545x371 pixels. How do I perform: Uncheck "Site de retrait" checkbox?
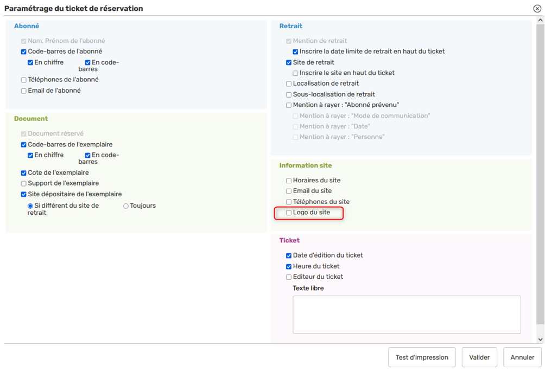[x=289, y=62]
